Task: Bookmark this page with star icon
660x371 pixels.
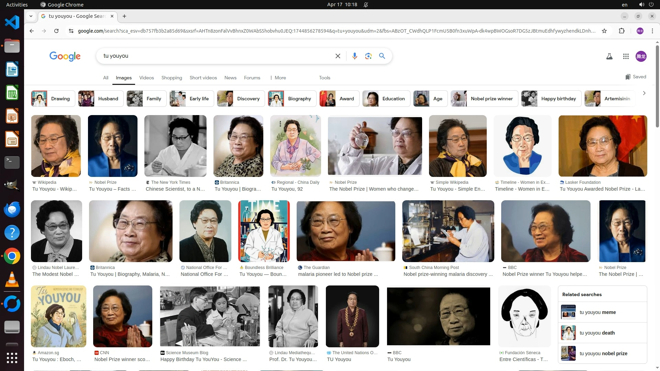Action: tap(604, 31)
